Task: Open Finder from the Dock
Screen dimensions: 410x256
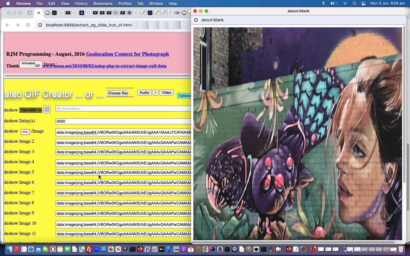Action: (x=9, y=249)
